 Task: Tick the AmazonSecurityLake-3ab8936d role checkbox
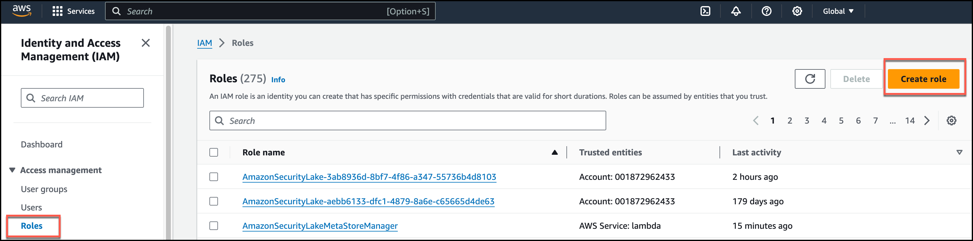(x=214, y=177)
